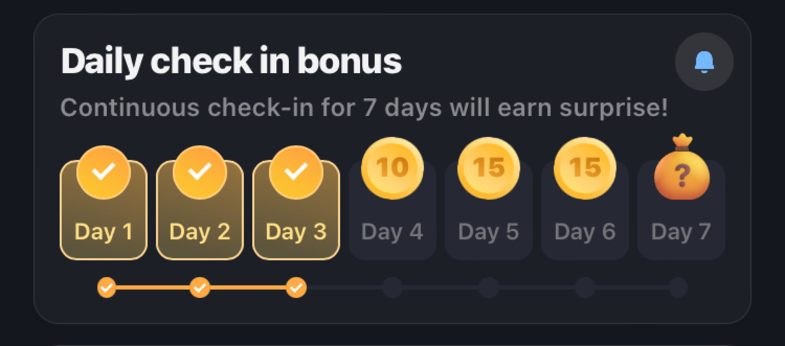The height and width of the screenshot is (346, 785).
Task: Click the Day 1 checkmark badge
Action: tap(103, 172)
